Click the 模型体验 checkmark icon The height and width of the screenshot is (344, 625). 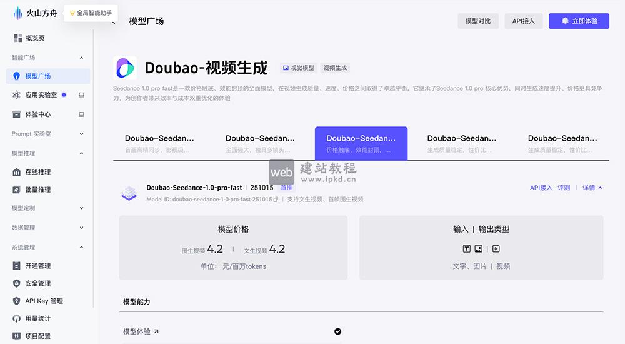click(337, 331)
